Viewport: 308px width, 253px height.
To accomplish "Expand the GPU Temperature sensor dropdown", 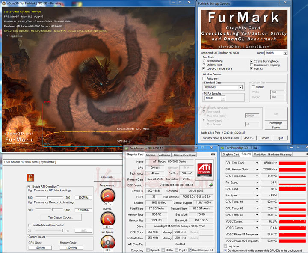I will (257, 176).
